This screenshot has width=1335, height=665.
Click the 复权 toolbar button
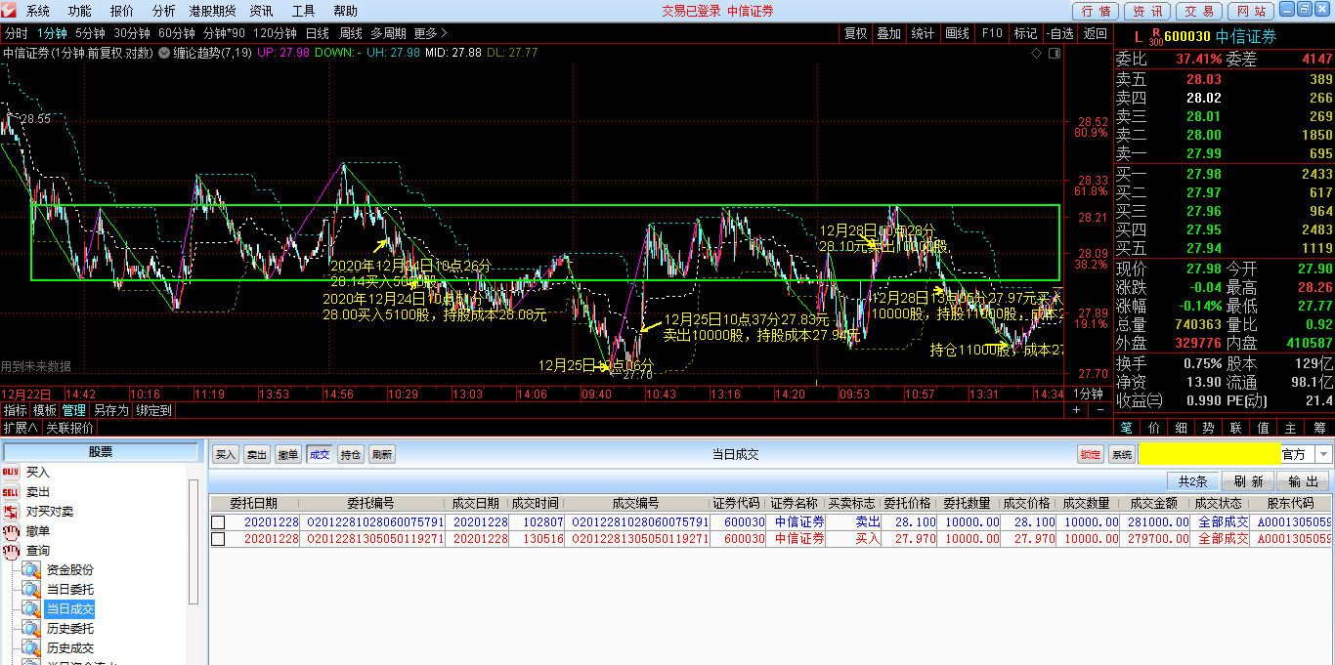tap(855, 33)
